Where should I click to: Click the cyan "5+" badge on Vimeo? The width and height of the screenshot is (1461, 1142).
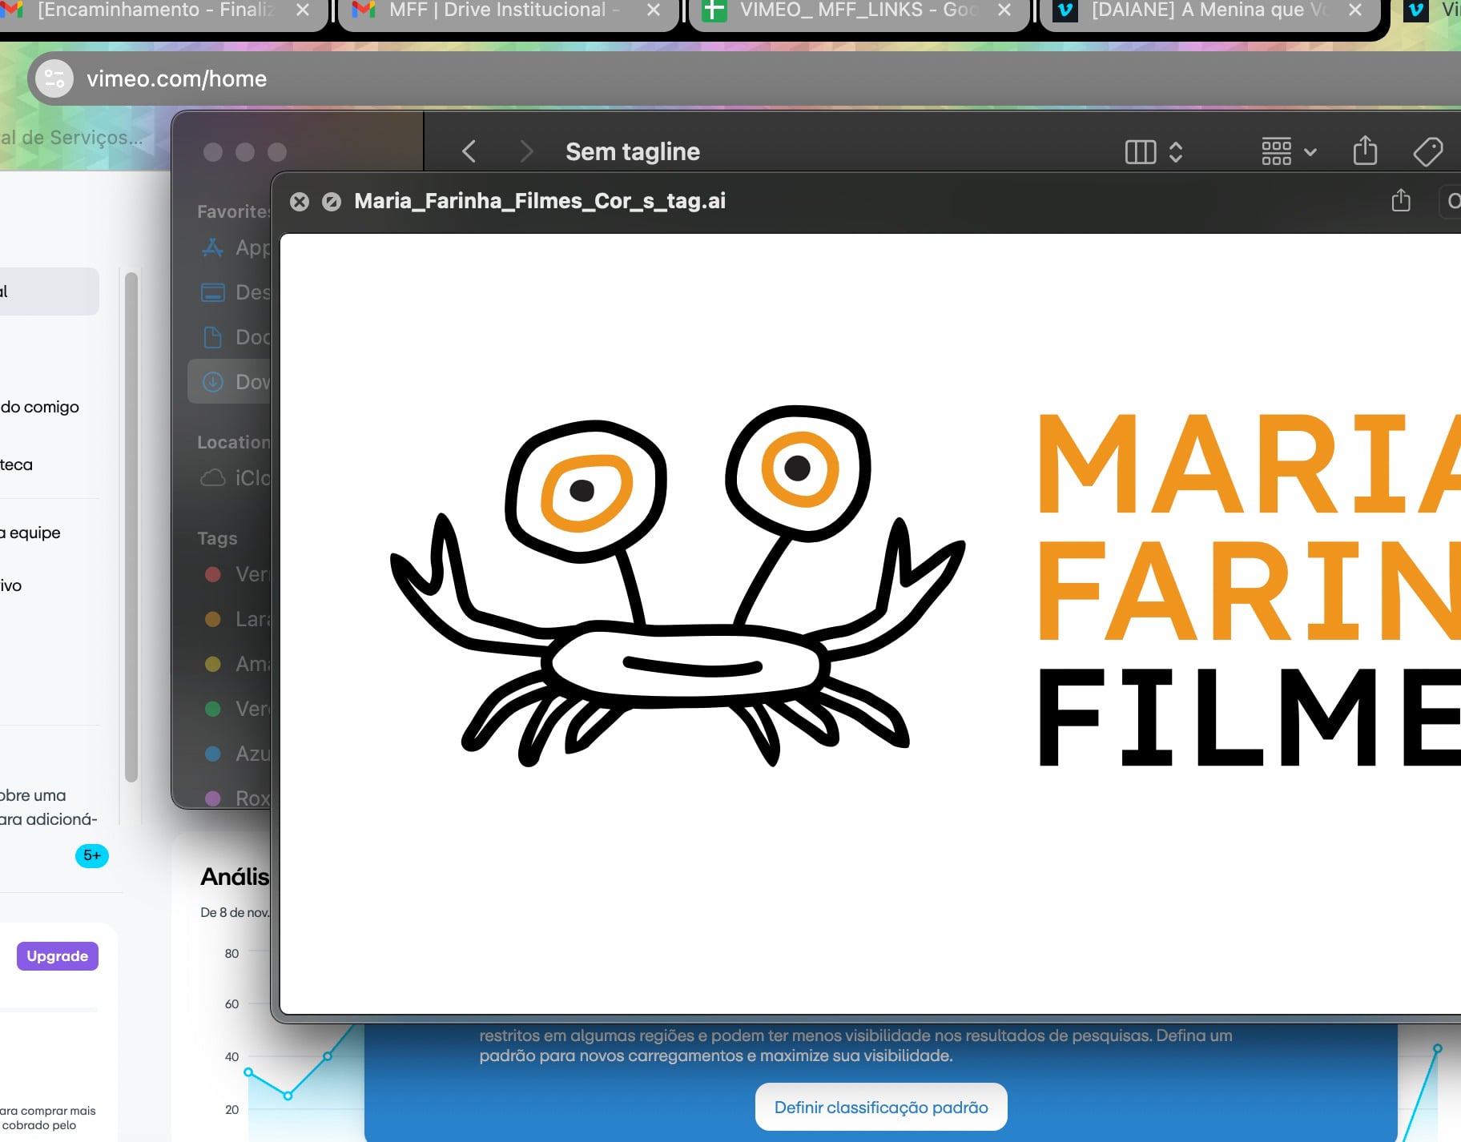click(x=92, y=855)
